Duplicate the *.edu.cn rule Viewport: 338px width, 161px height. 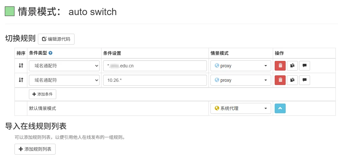point(292,66)
